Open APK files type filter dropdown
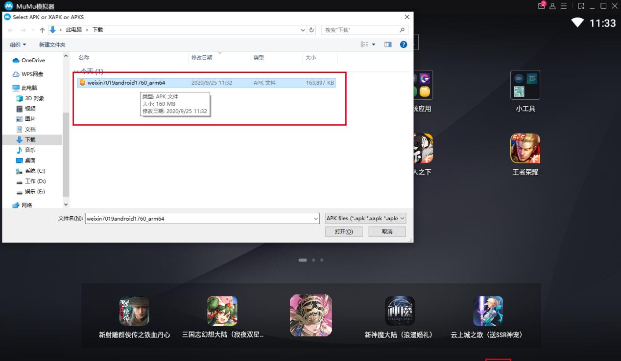Screen dimensions: 621x361 (x=365, y=219)
